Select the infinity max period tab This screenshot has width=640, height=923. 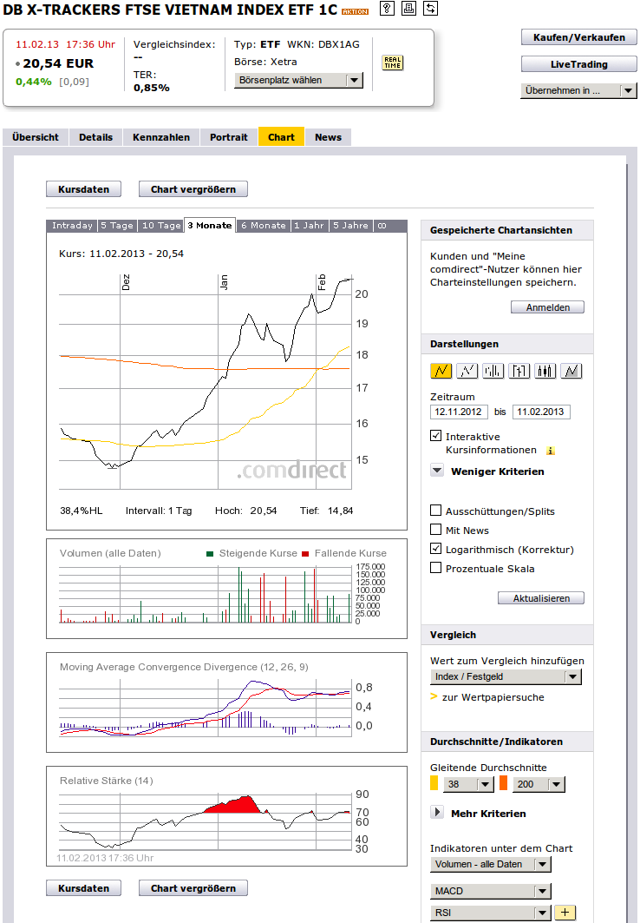[x=382, y=226]
